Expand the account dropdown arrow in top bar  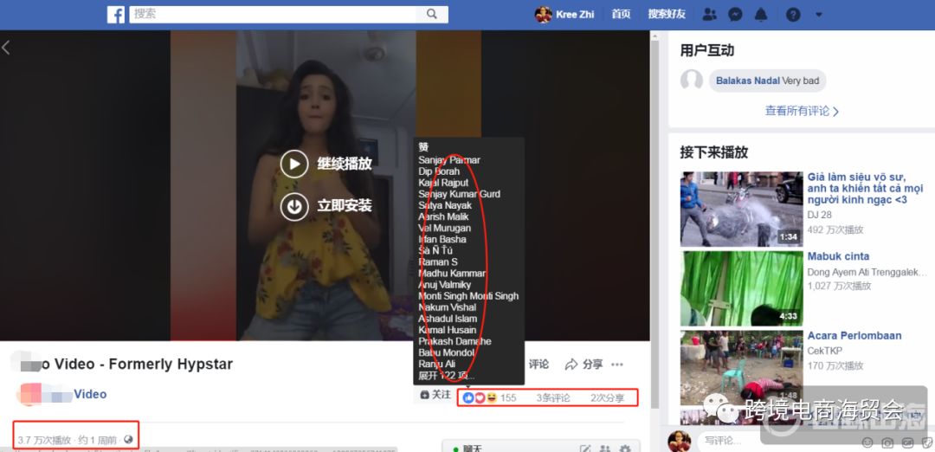tap(819, 15)
